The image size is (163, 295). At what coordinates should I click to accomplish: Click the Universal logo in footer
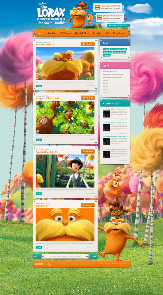point(49,264)
